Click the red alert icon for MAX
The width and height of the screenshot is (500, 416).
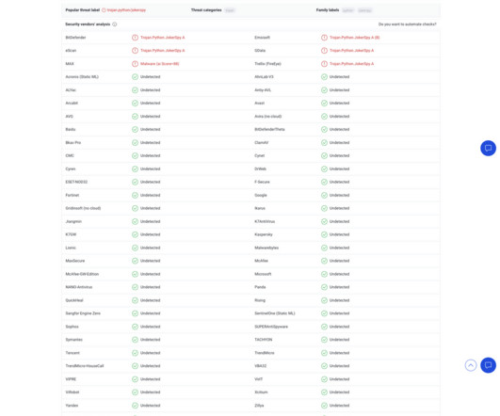click(135, 64)
